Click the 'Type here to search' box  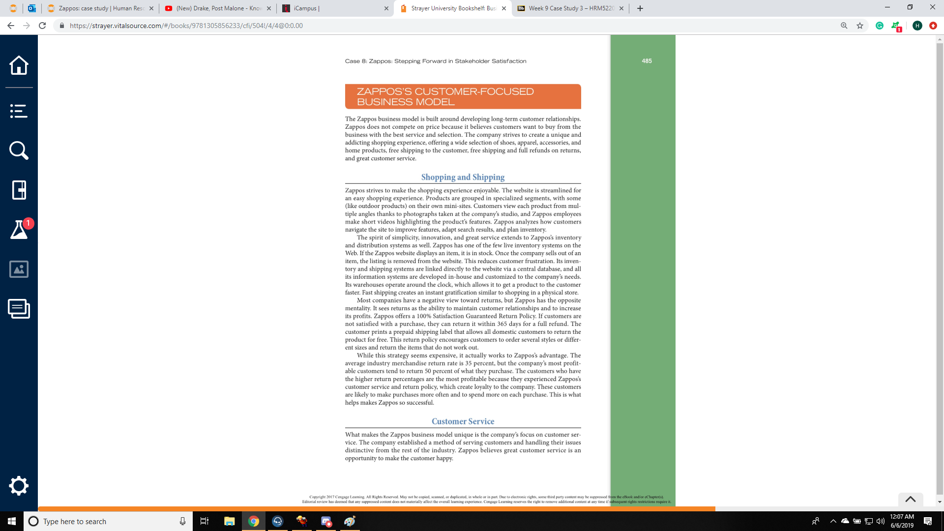pyautogui.click(x=108, y=521)
